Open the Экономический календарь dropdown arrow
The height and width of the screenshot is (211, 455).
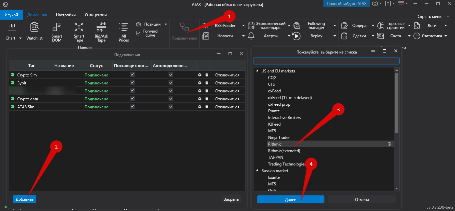coord(289,26)
